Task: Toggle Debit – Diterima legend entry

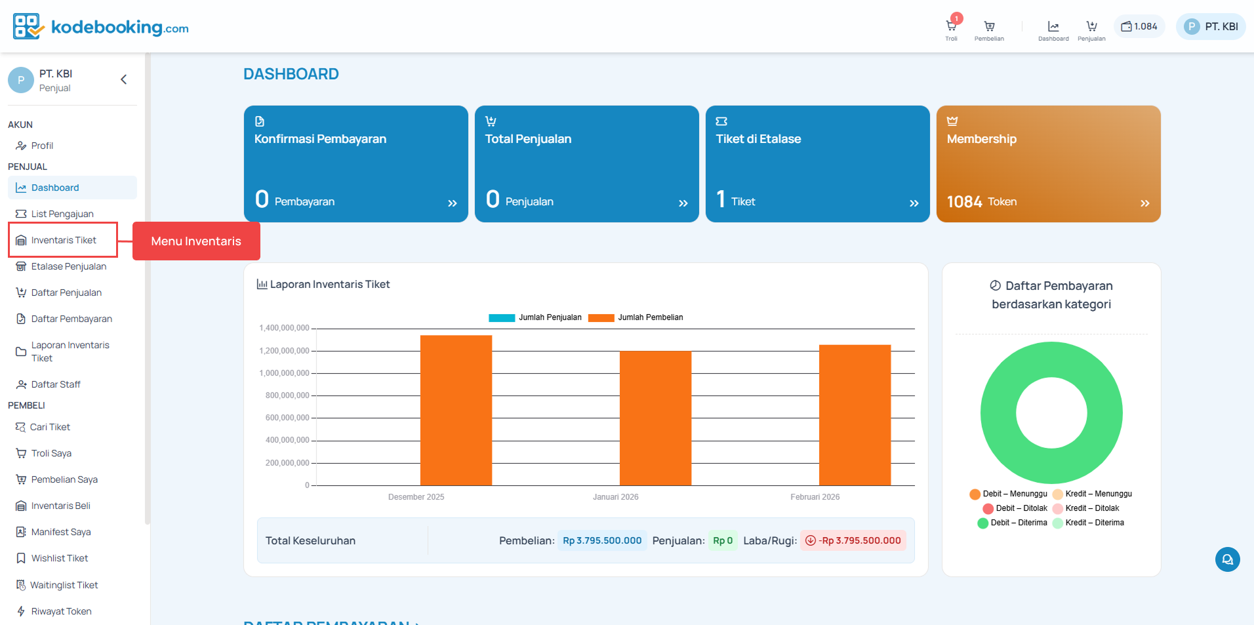Action: [x=1012, y=523]
